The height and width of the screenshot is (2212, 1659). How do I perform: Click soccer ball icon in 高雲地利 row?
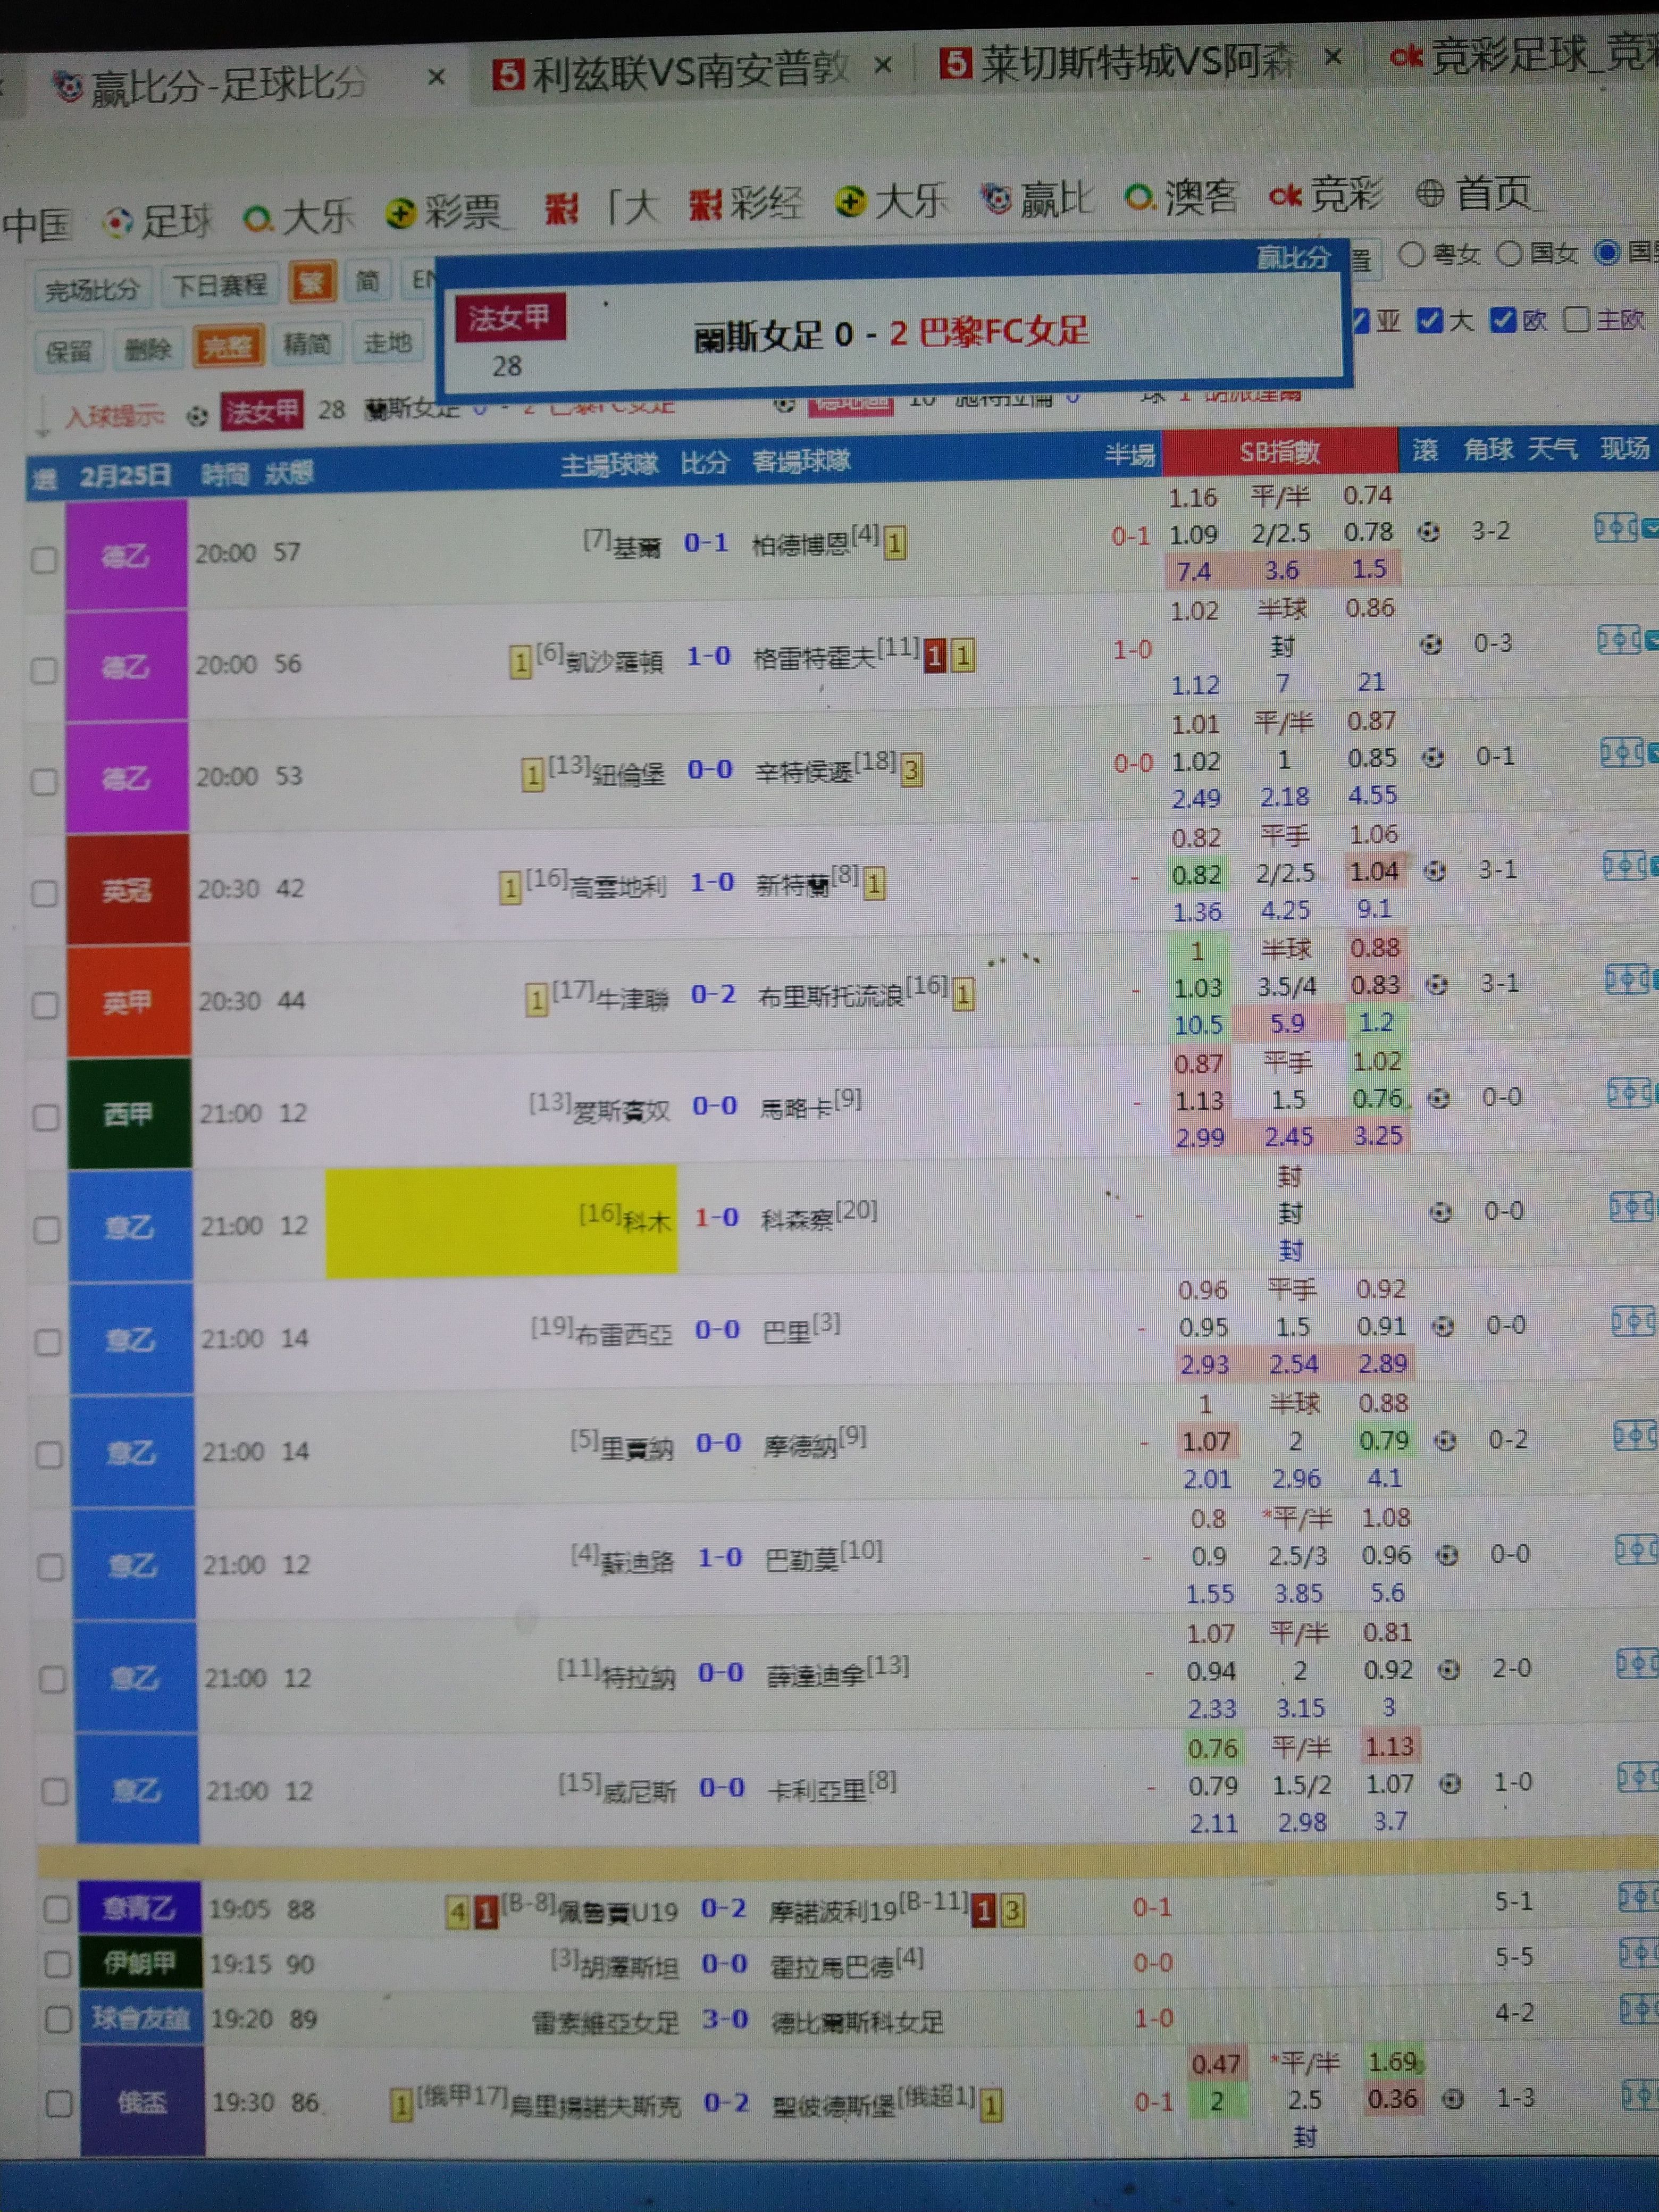tap(1435, 871)
